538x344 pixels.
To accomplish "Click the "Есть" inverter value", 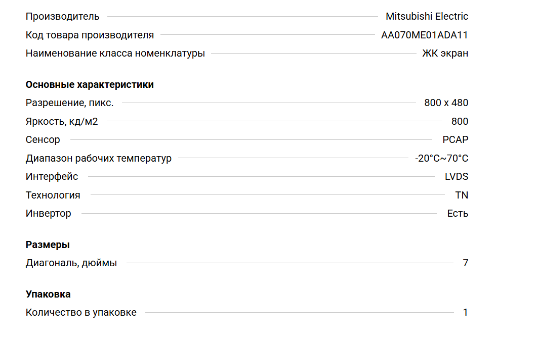I will (458, 213).
